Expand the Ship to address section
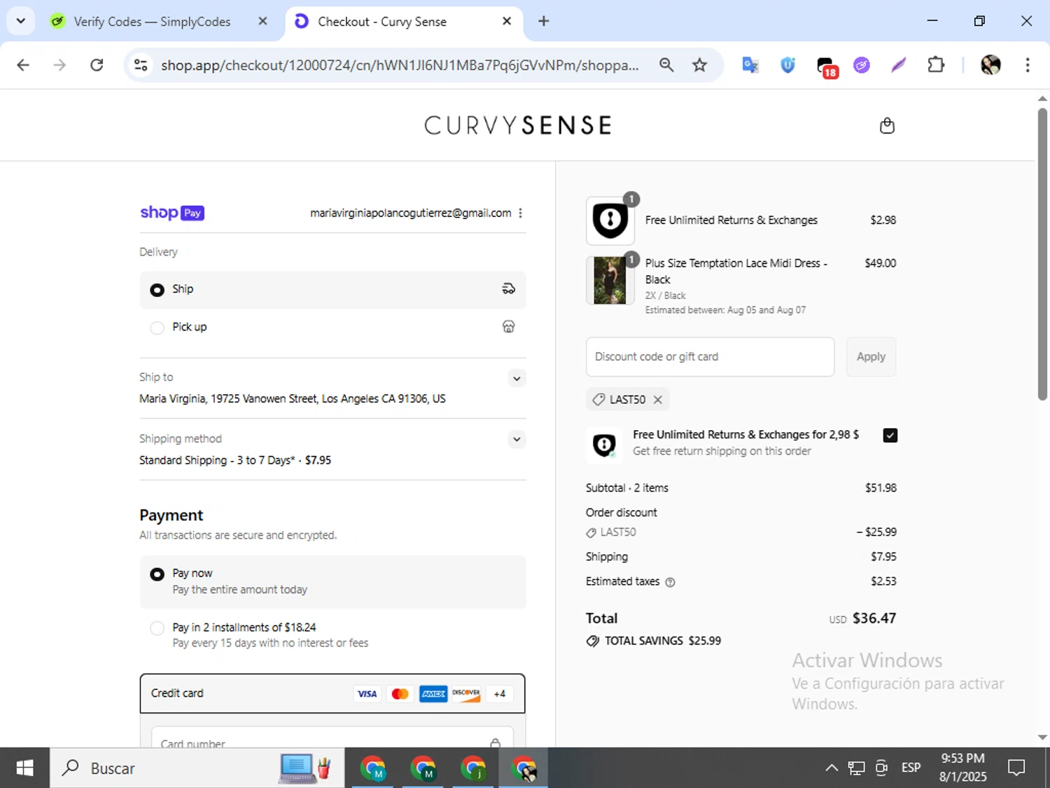This screenshot has width=1050, height=788. [x=517, y=378]
